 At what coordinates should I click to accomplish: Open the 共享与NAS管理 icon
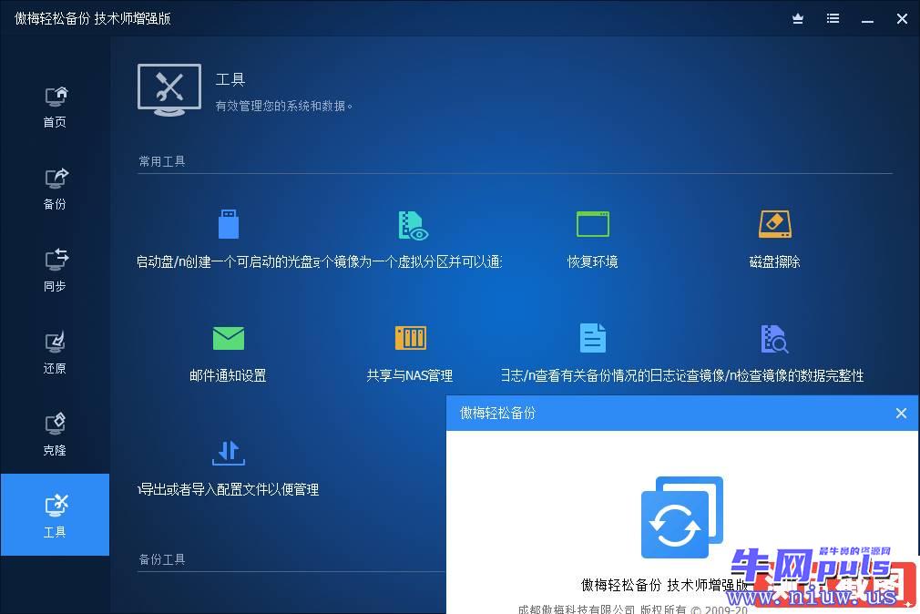point(411,338)
